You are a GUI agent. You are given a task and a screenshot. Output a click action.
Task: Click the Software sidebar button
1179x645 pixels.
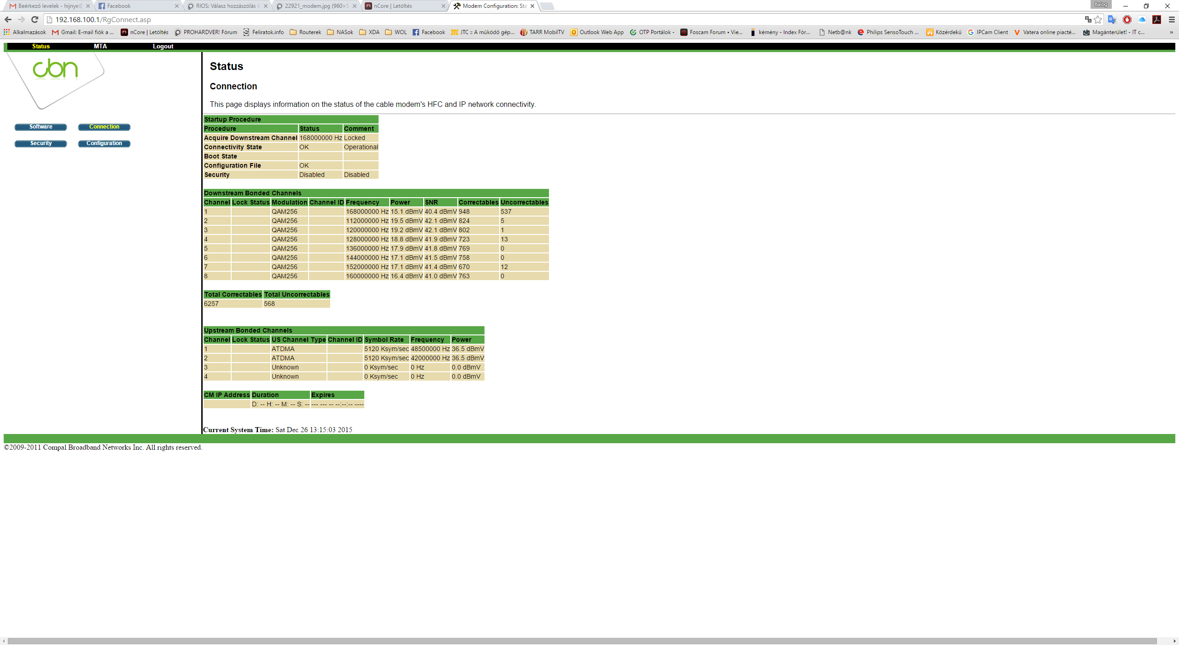41,127
